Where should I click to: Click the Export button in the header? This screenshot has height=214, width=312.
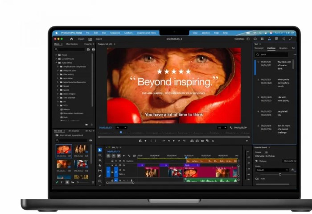[99, 39]
